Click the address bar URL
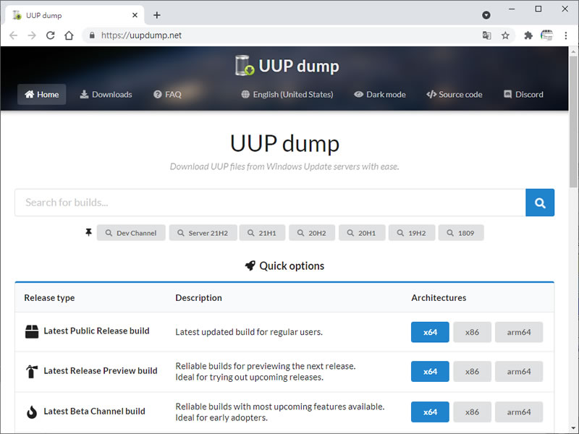The width and height of the screenshot is (579, 434). pyautogui.click(x=141, y=35)
